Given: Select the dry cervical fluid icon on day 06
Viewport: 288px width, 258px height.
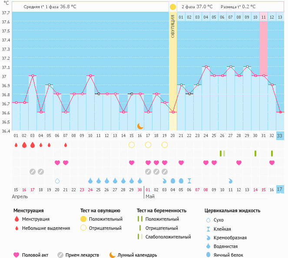Looking at the screenshot, I should (57, 180).
